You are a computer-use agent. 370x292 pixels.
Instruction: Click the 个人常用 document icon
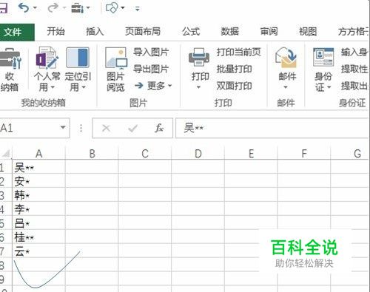[47, 58]
